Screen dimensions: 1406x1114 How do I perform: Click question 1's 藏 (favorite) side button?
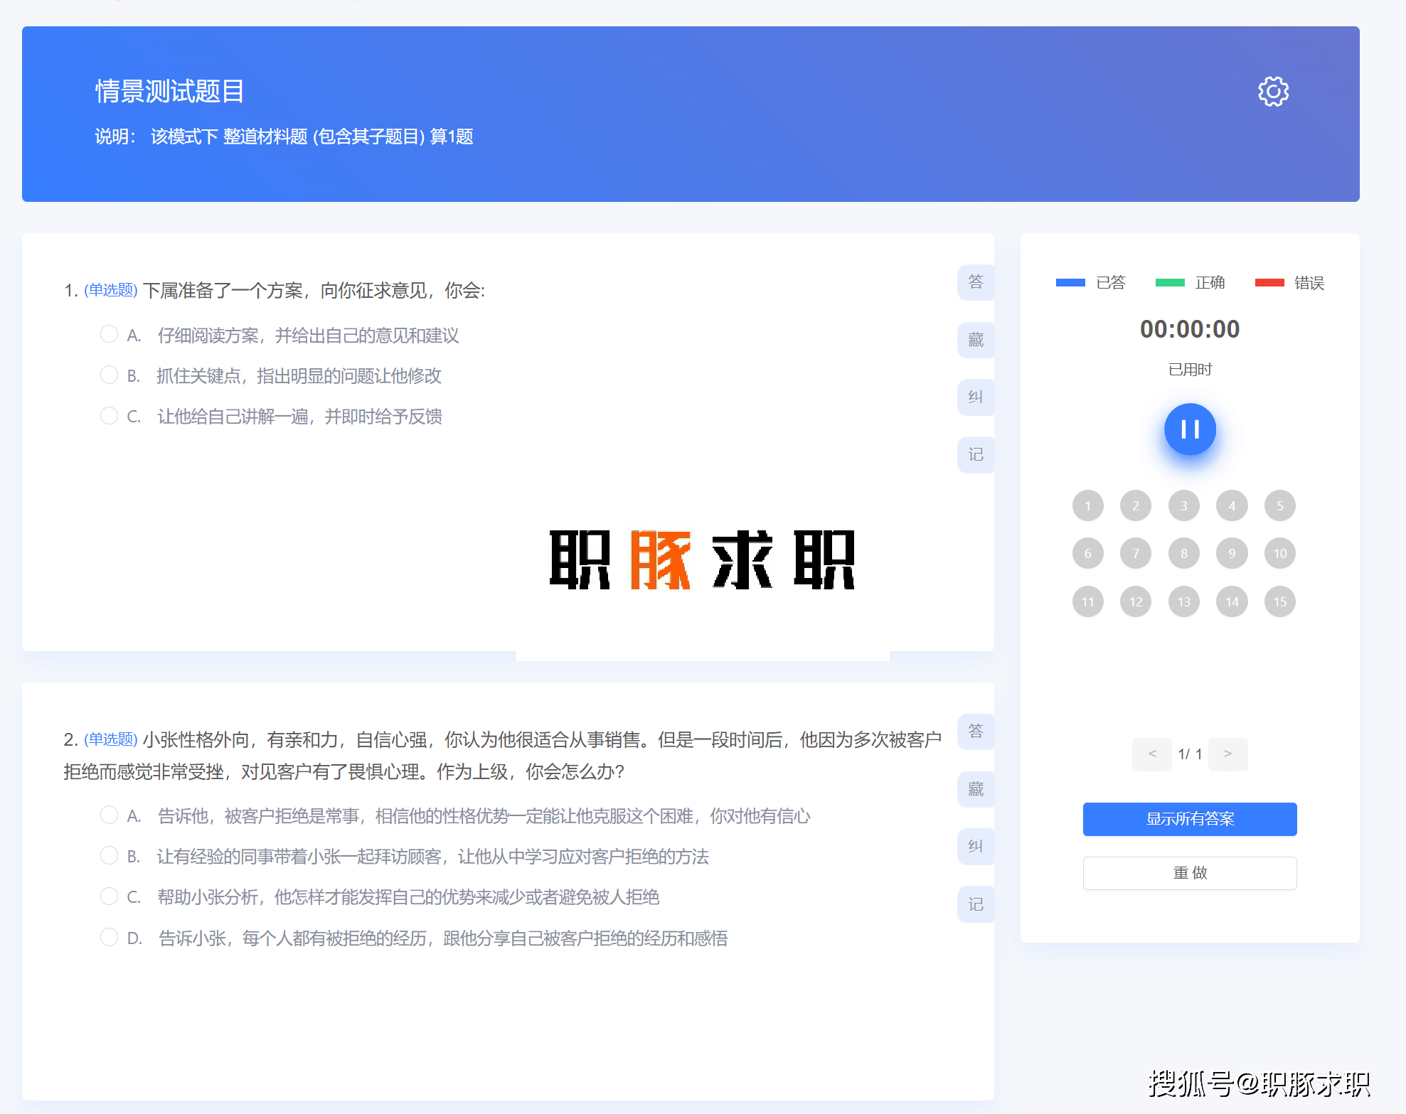[975, 340]
